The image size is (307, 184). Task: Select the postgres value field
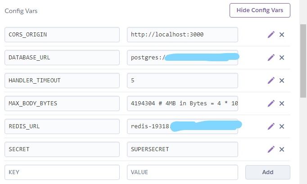pyautogui.click(x=182, y=58)
